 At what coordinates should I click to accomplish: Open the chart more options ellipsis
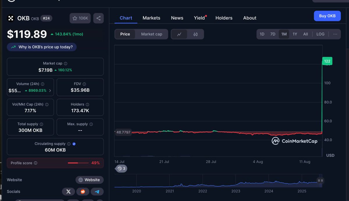(x=335, y=34)
